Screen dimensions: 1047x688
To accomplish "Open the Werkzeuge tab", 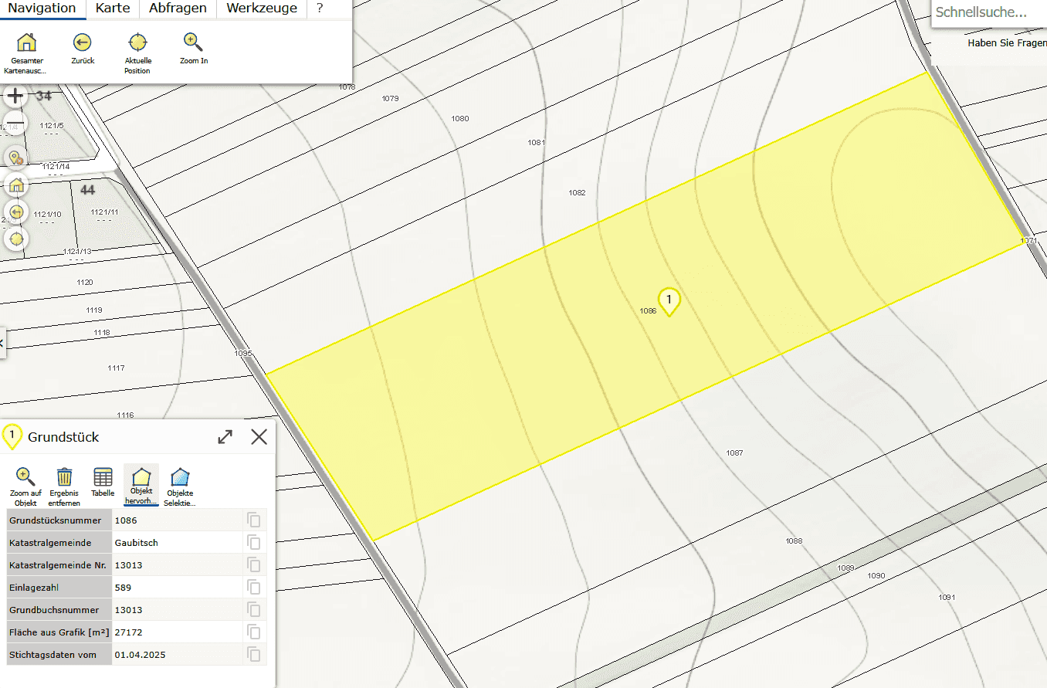I will pyautogui.click(x=262, y=8).
